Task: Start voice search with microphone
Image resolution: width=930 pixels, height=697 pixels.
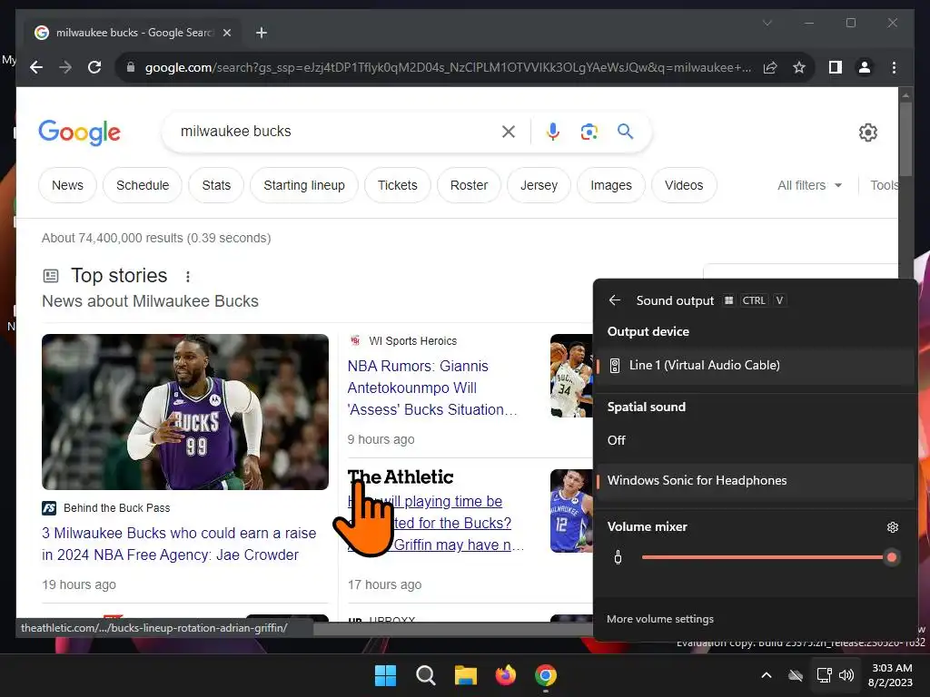Action: pyautogui.click(x=553, y=132)
